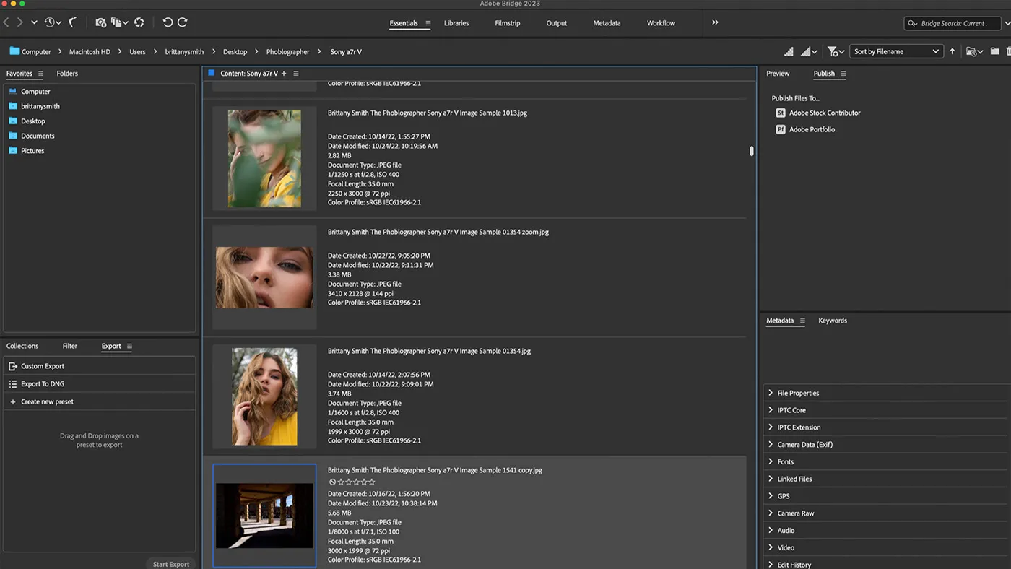Open the Get Photos from Camera tool
Screen dimensions: 1011x569
(100, 22)
